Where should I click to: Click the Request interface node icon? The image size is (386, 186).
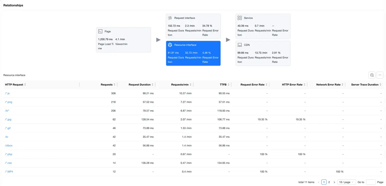(x=170, y=18)
